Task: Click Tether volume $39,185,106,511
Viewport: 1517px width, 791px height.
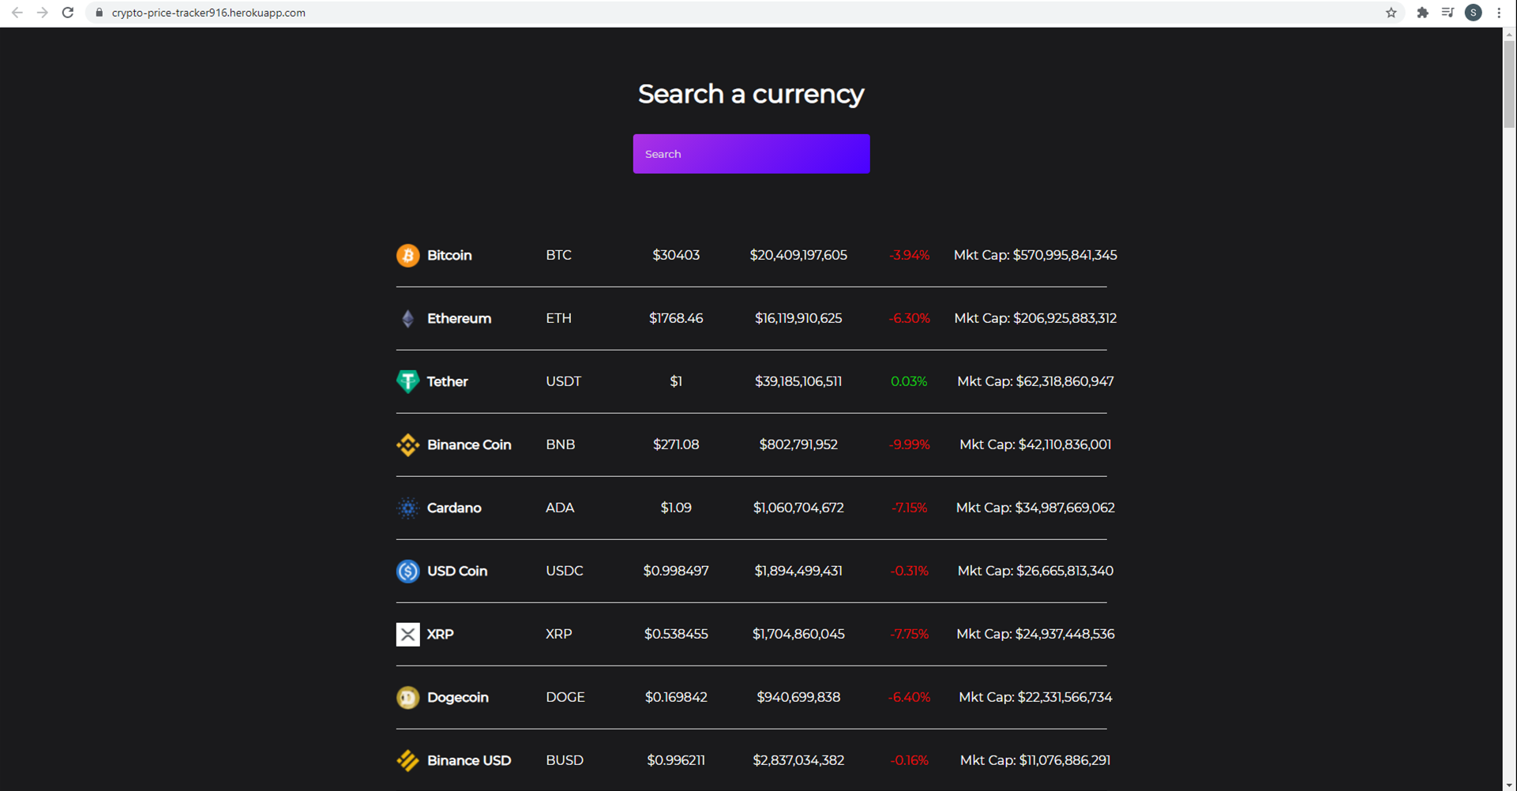Action: pos(798,381)
